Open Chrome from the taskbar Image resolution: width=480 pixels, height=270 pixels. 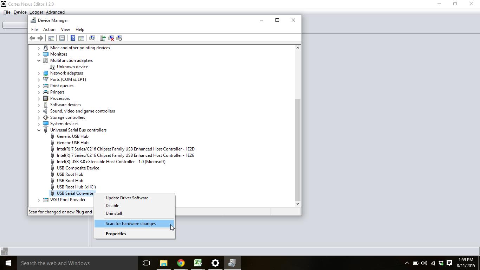coord(180,263)
